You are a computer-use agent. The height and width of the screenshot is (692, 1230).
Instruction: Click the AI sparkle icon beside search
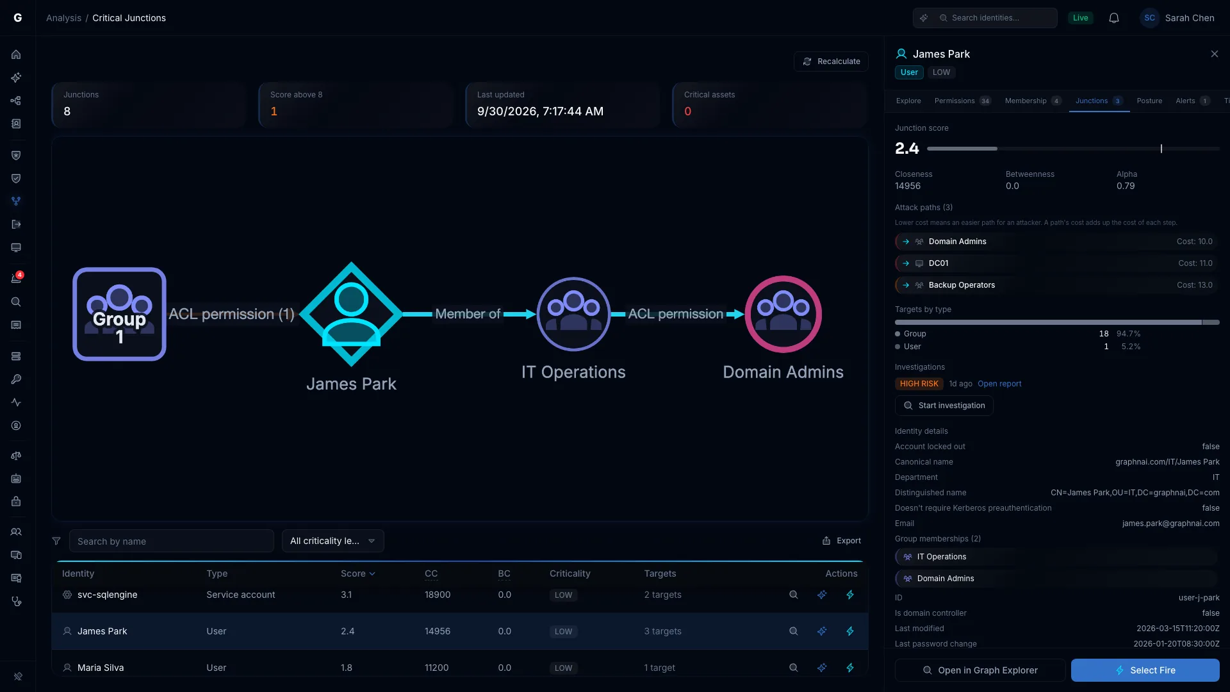pos(924,18)
